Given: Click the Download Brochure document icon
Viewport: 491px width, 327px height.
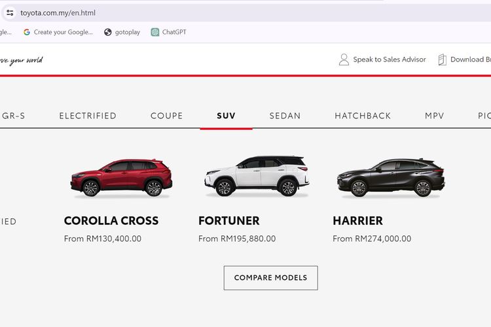Looking at the screenshot, I should pyautogui.click(x=443, y=60).
